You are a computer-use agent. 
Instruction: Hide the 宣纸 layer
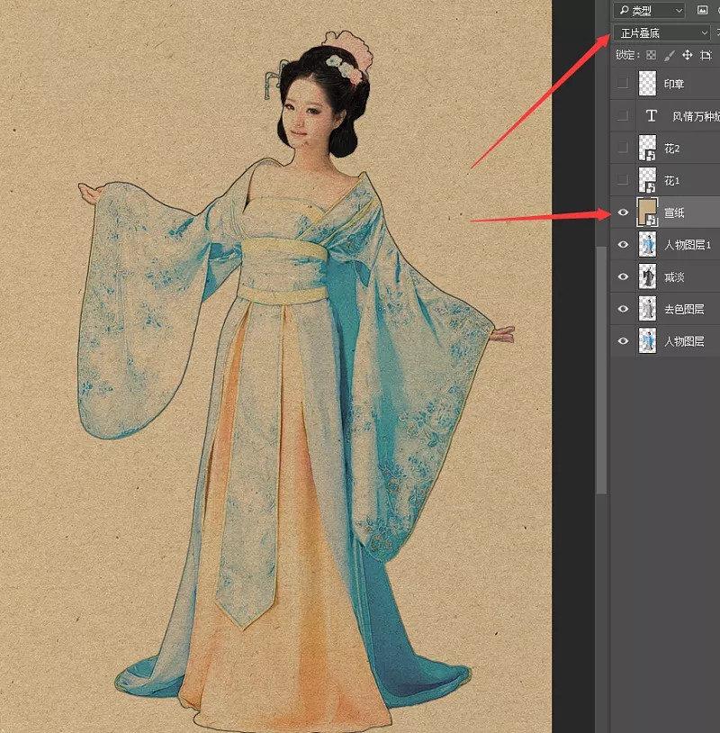[x=623, y=213]
